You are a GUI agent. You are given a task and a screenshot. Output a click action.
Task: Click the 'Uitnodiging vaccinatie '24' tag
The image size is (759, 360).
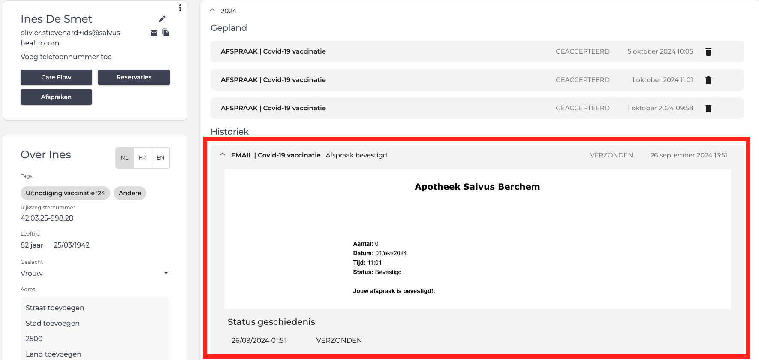pos(65,193)
